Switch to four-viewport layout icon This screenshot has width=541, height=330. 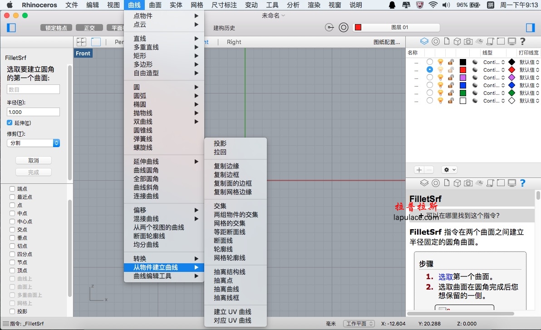(x=81, y=42)
